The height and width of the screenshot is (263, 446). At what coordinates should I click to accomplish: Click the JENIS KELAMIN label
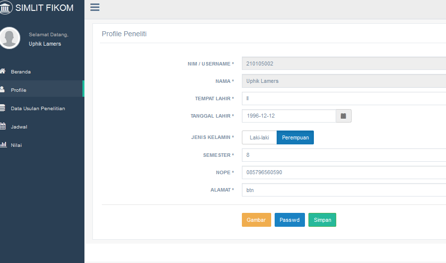click(213, 137)
